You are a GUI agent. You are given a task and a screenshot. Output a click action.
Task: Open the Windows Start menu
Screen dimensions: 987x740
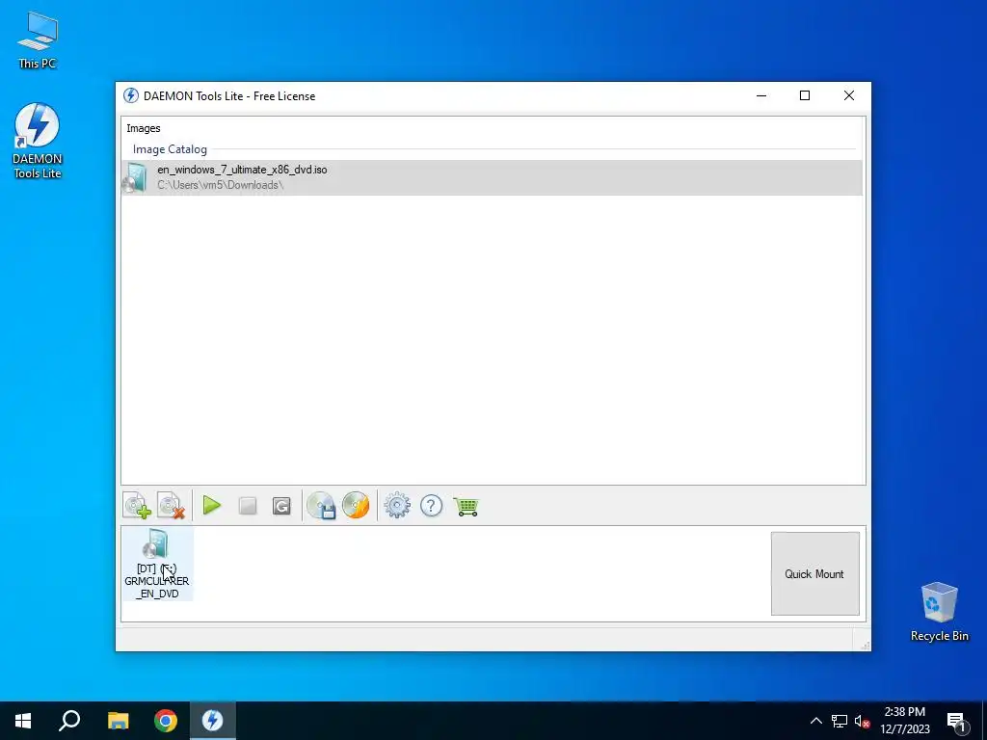23,721
